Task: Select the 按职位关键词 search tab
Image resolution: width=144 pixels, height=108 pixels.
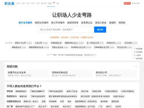Action: 41,23
